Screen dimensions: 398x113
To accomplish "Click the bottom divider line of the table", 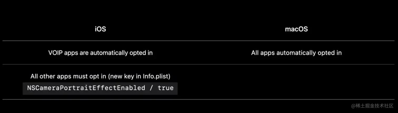I will pyautogui.click(x=199, y=99).
